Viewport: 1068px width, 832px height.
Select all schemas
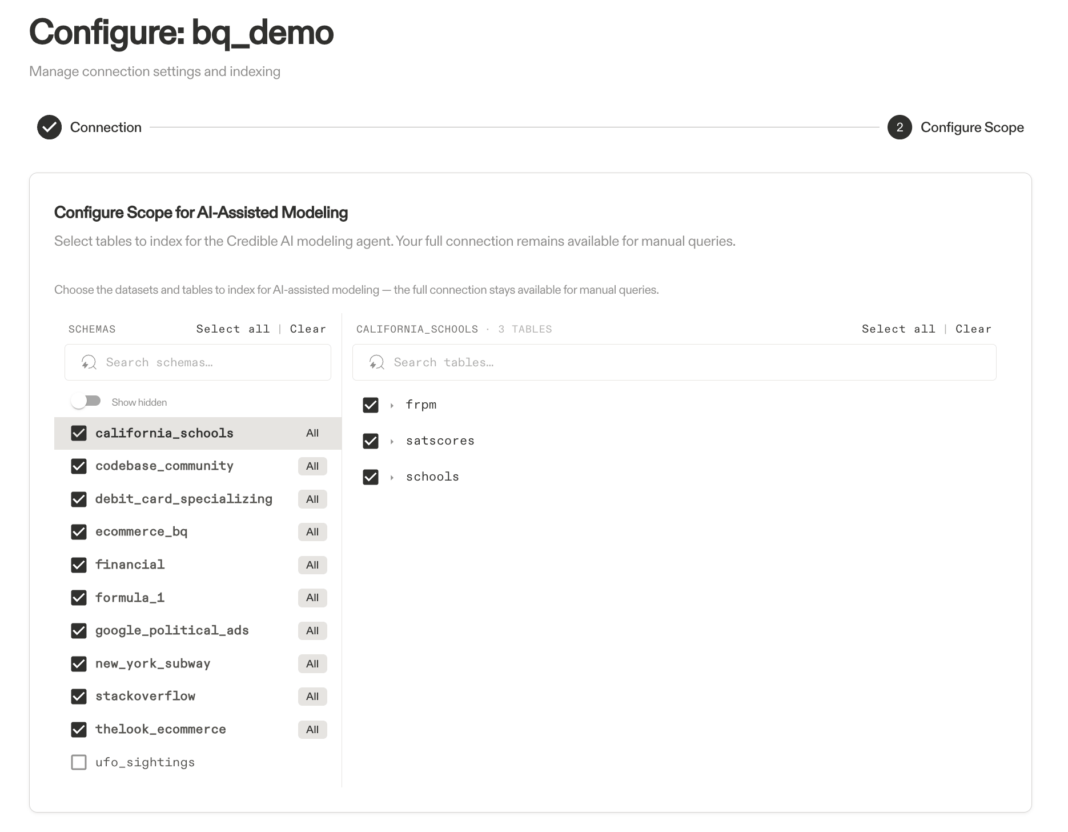(x=233, y=329)
